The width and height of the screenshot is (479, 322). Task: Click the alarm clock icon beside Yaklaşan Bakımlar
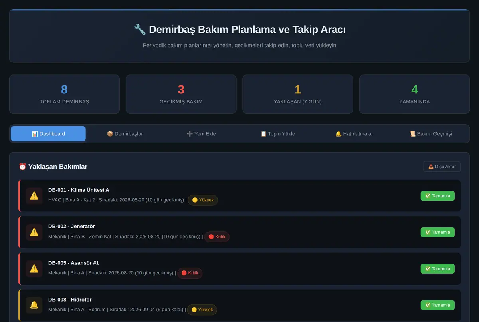(x=22, y=167)
